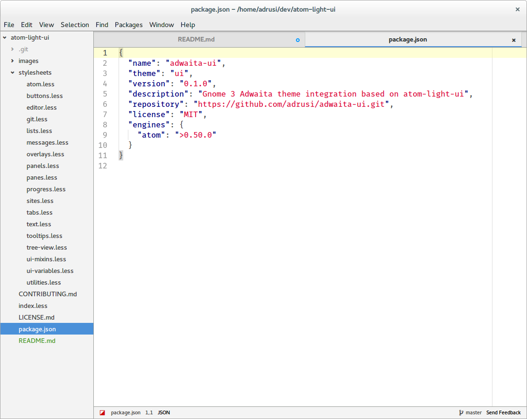Open the Selection menu

click(75, 25)
